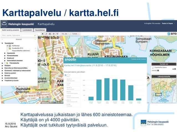Screen dimensions: 177x132
Task: Click the search magnifier icon in search box
Action: [x=35, y=36]
